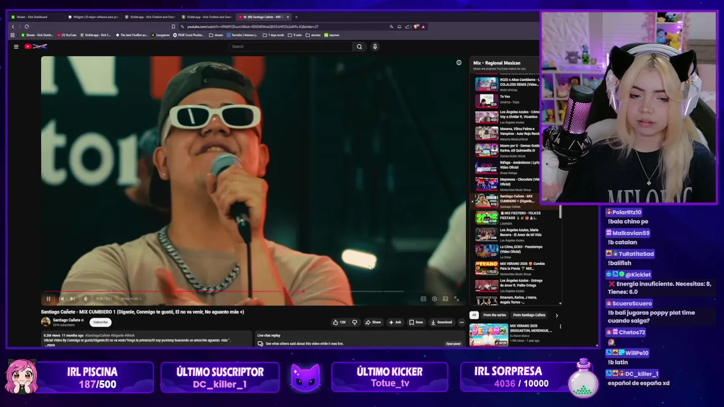Screen dimensions: 724x407
Task: Open 'MIX VERANO 2025' recommended video
Action: pos(511,334)
